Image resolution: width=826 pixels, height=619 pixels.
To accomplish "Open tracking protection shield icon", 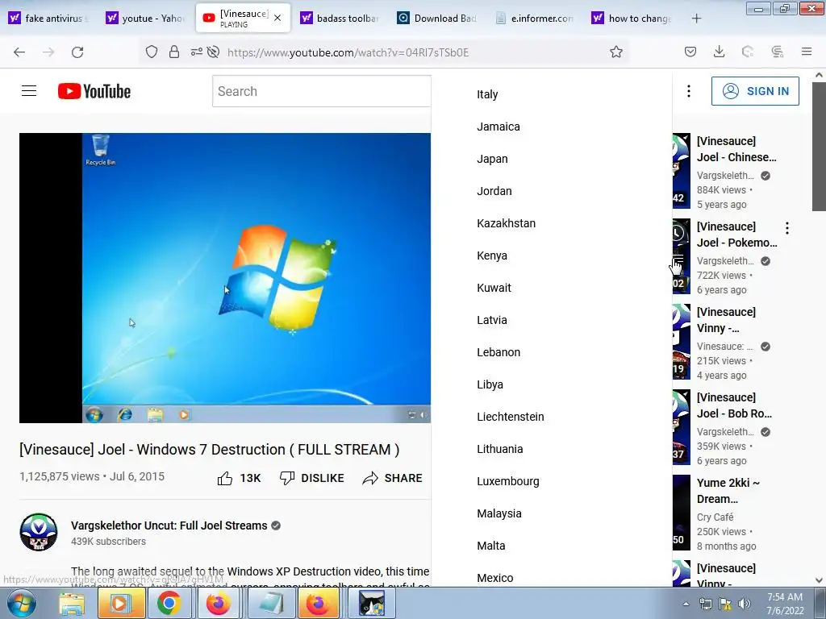I will [x=152, y=52].
